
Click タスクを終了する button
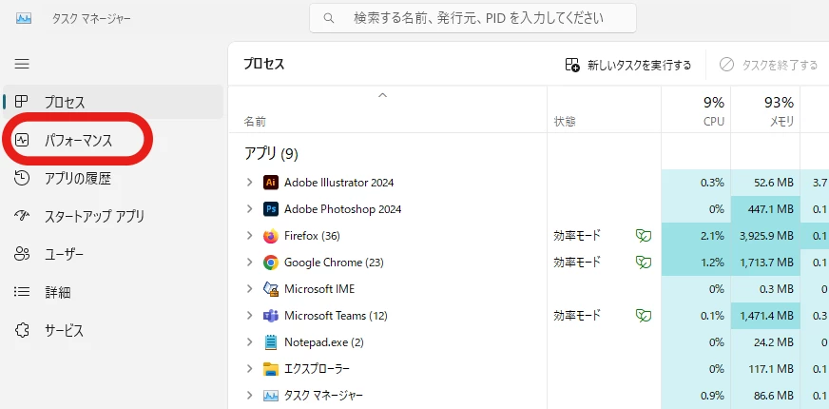769,65
